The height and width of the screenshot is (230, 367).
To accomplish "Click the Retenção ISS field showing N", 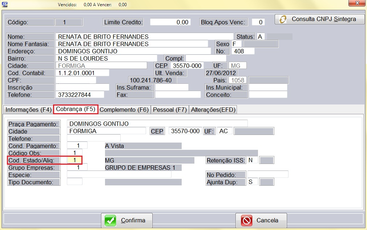I will click(253, 160).
